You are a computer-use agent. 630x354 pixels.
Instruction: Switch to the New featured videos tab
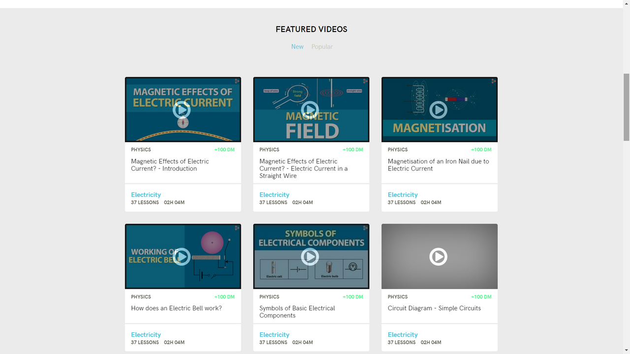pos(297,47)
